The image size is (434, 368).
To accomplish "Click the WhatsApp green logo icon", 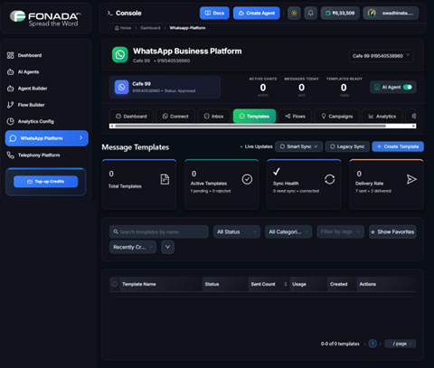I will 120,54.
